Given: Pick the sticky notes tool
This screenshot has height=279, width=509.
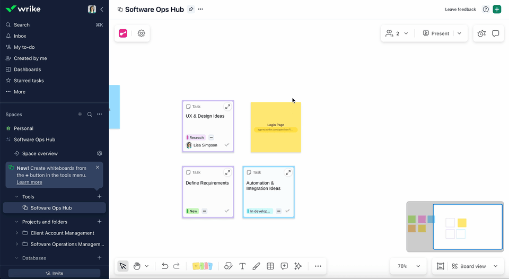Looking at the screenshot, I should (x=202, y=266).
